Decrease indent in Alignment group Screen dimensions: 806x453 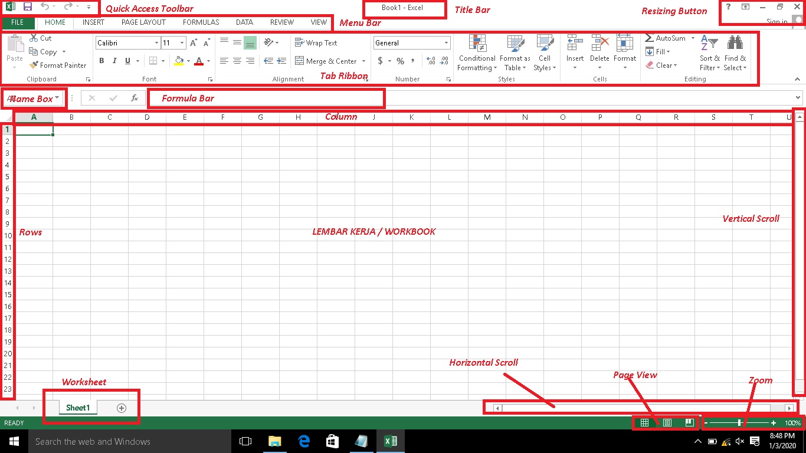[268, 61]
